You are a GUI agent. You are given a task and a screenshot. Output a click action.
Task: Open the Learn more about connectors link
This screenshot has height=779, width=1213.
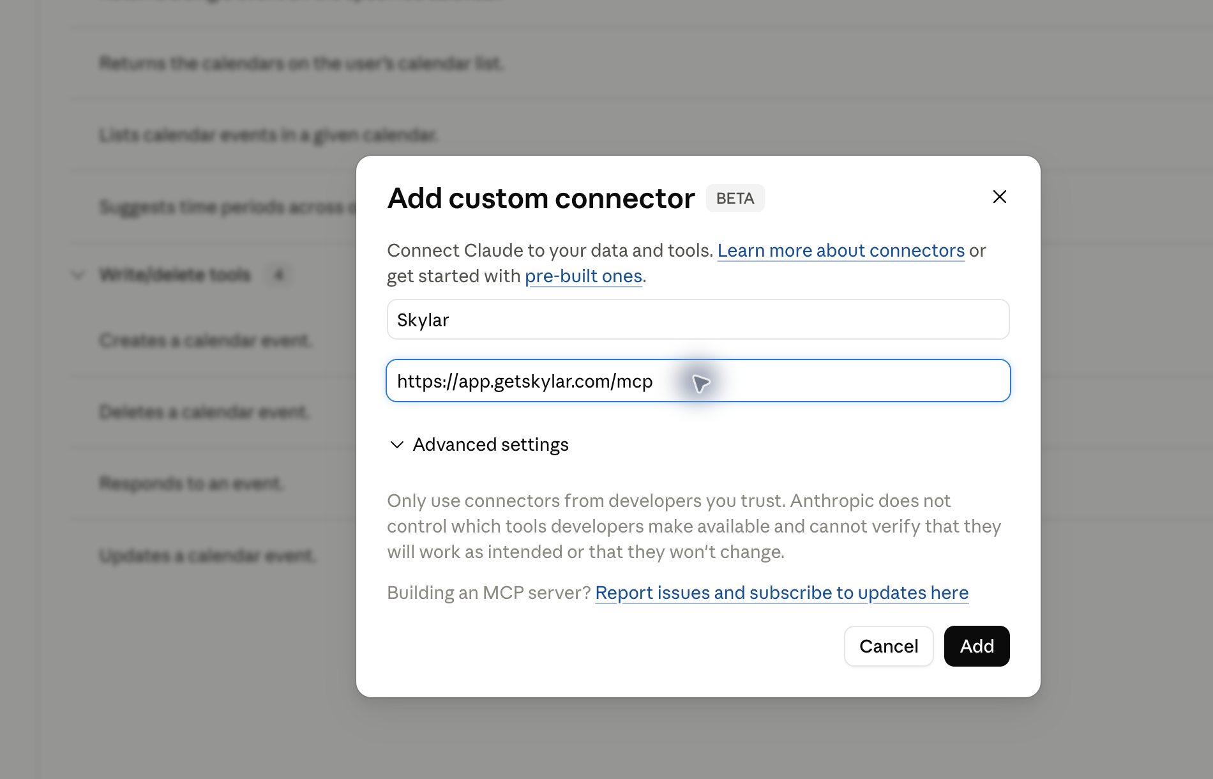click(841, 250)
